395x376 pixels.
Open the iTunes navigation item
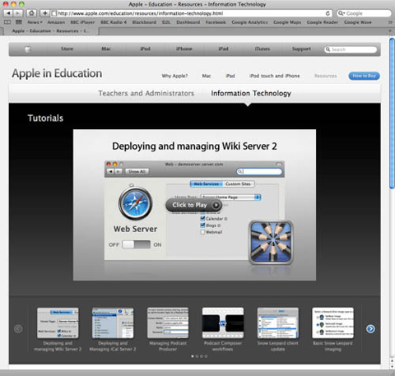263,49
